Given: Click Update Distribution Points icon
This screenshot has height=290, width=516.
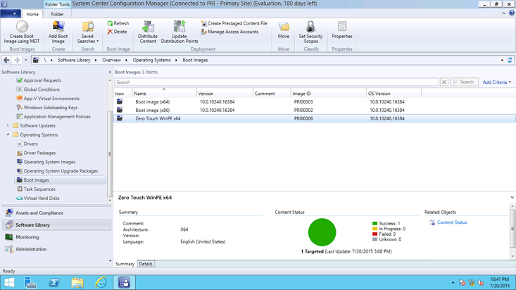Looking at the screenshot, I should click(x=179, y=28).
